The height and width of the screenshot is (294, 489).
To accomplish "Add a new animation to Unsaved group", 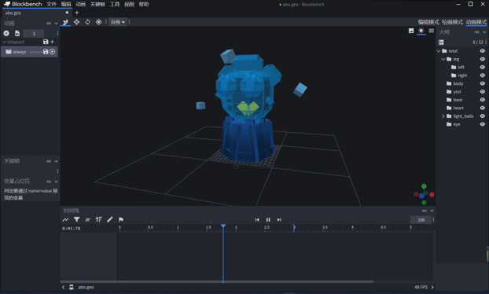I will coord(52,42).
